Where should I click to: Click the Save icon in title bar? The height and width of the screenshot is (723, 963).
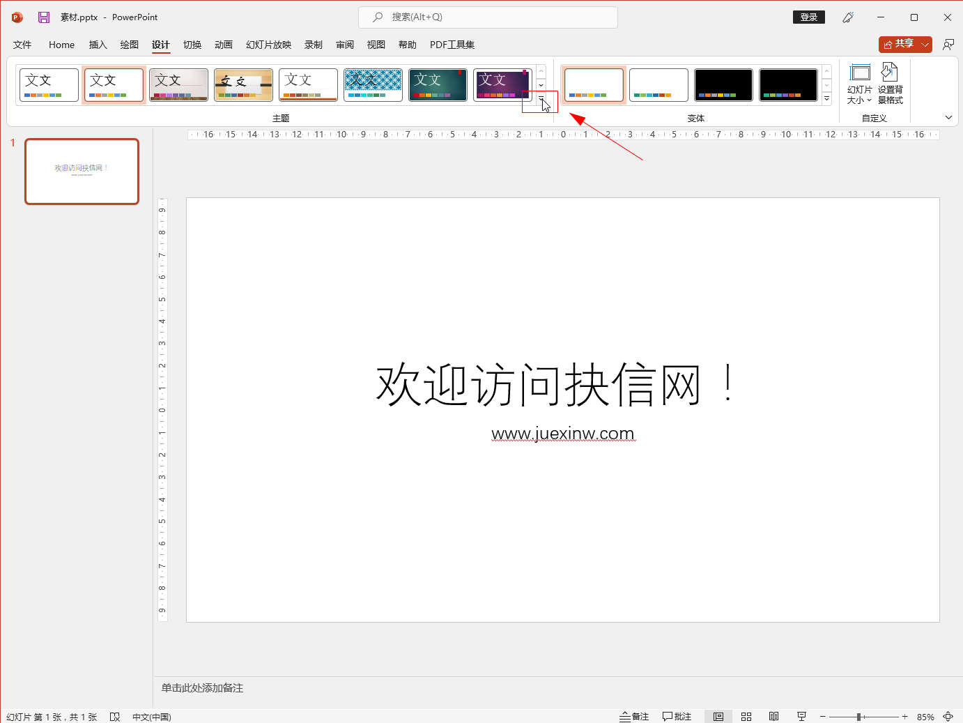tap(44, 17)
